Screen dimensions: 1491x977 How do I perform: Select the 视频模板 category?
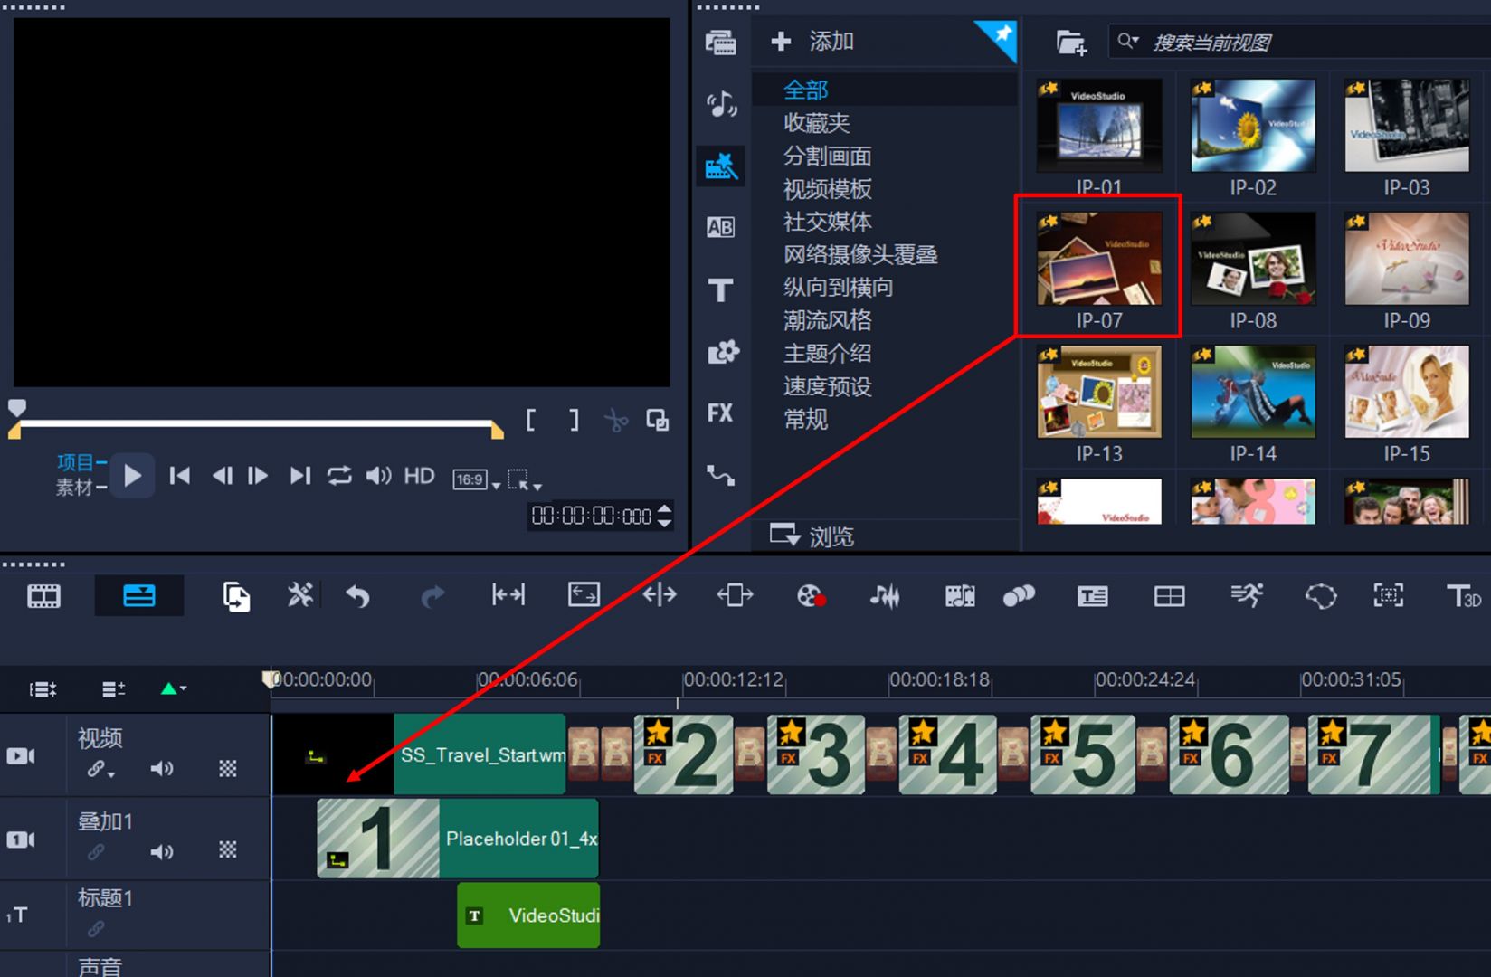click(x=827, y=189)
